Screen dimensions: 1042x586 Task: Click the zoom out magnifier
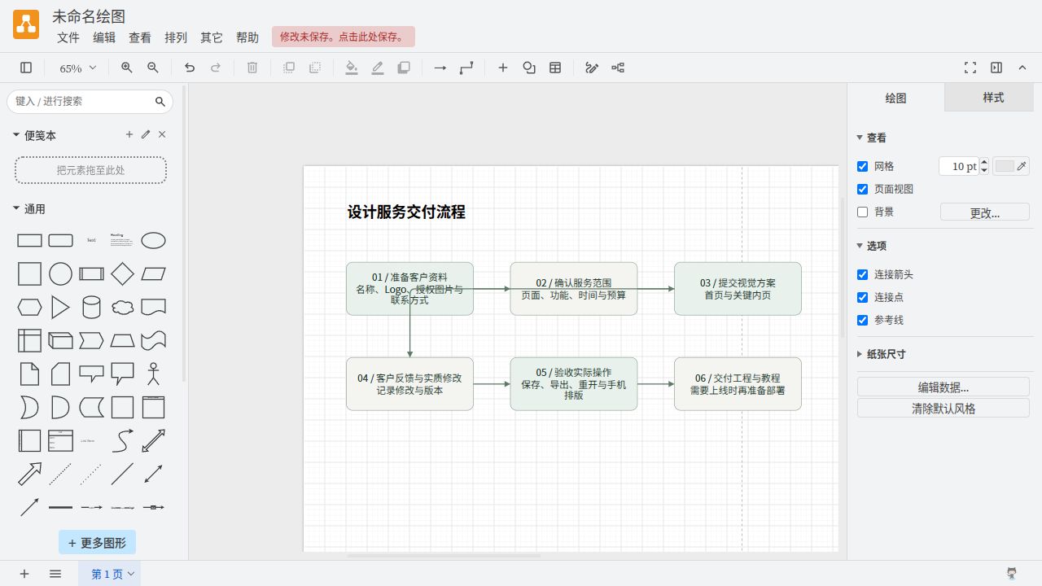[x=153, y=68]
